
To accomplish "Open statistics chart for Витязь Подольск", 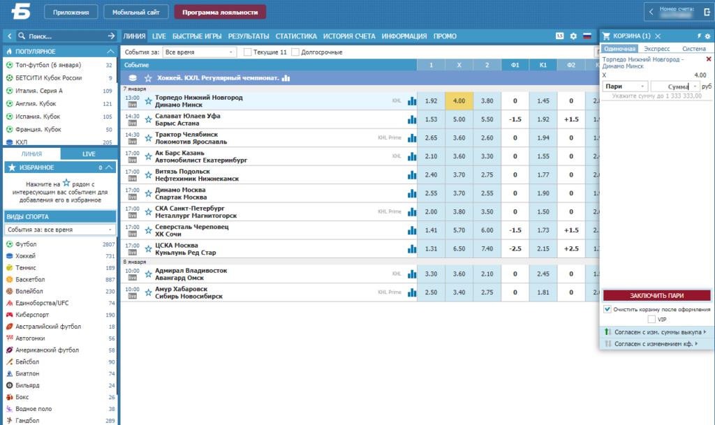I will (412, 174).
